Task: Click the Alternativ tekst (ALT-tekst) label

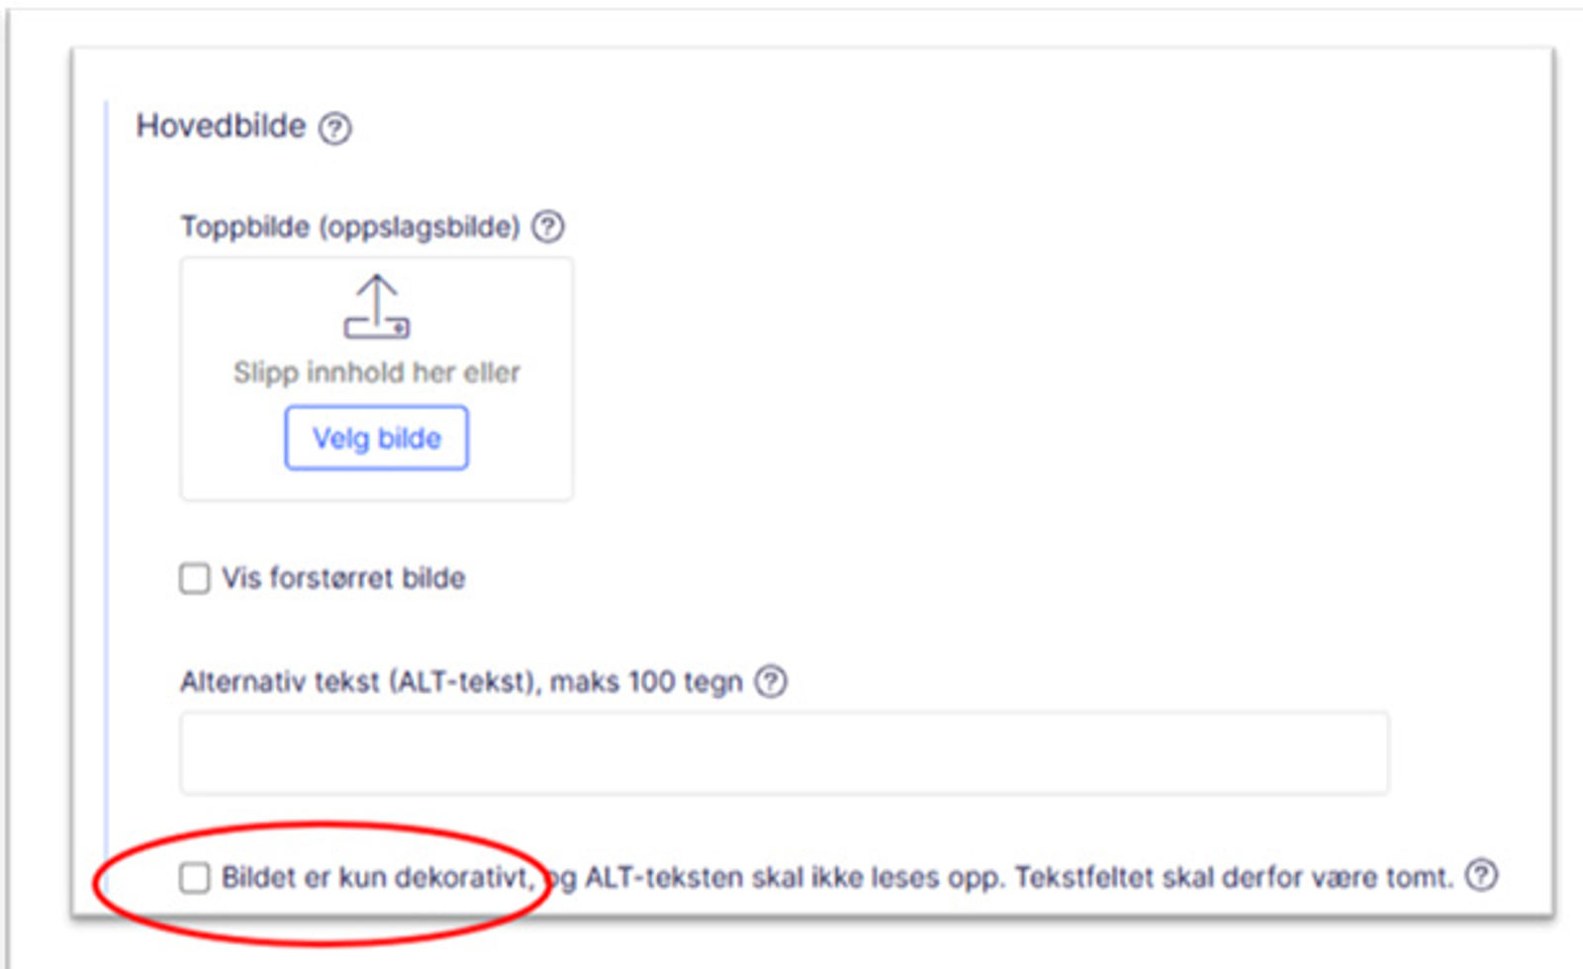Action: click(x=360, y=682)
